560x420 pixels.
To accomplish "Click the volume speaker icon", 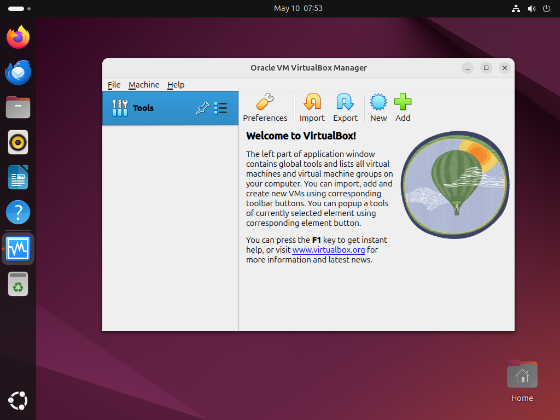I will [532, 9].
